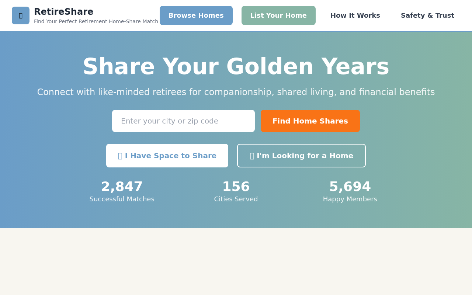Viewport: 472px width, 295px height.
Task: Click the RetireShare logo icon
Action: (x=20, y=15)
